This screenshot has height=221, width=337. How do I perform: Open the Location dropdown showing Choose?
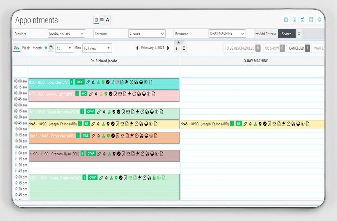click(147, 33)
